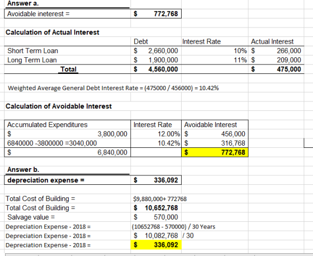This screenshot has width=313, height=256.
Task: Select the 772,768 value next to Avoidable ineterest
Action: 156,14
